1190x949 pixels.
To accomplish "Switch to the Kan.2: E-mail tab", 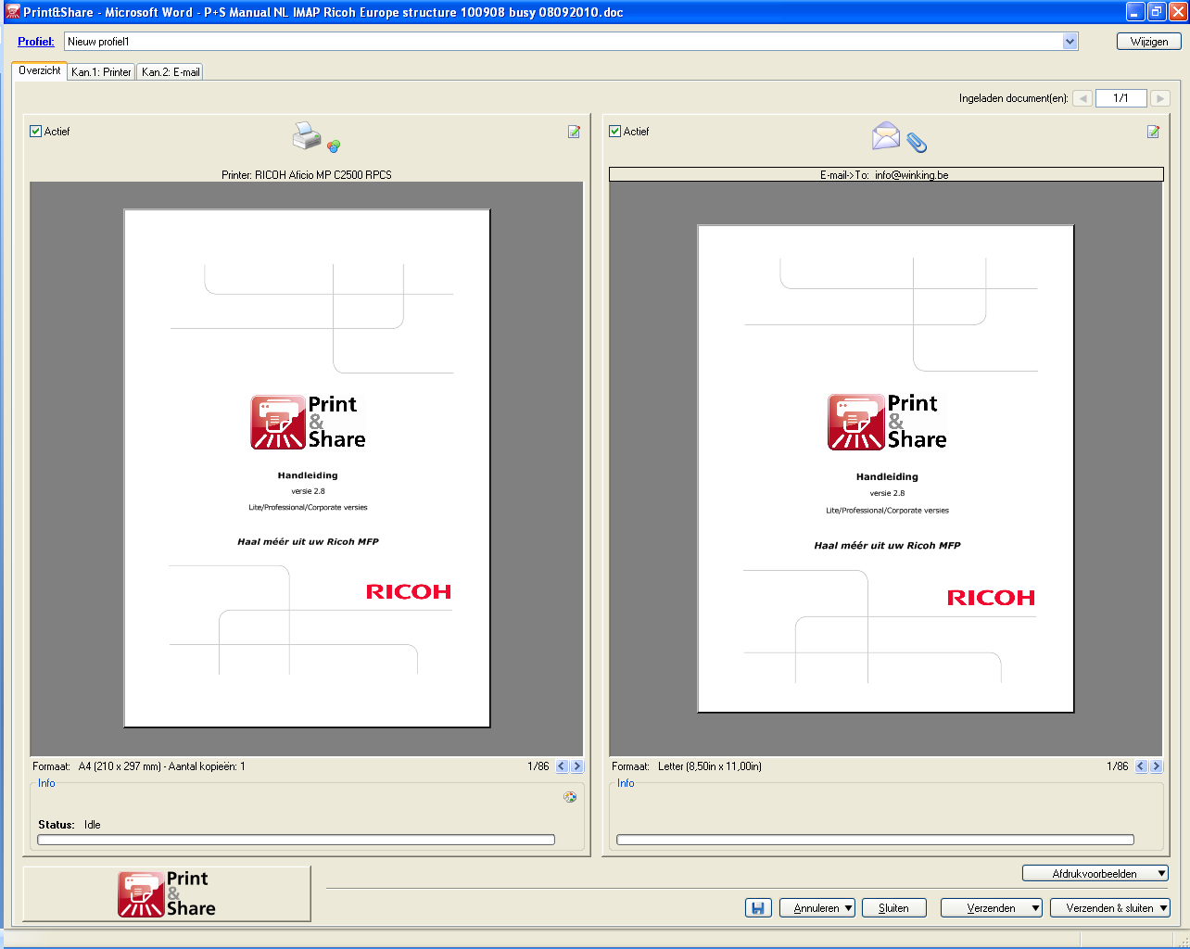I will coord(171,71).
